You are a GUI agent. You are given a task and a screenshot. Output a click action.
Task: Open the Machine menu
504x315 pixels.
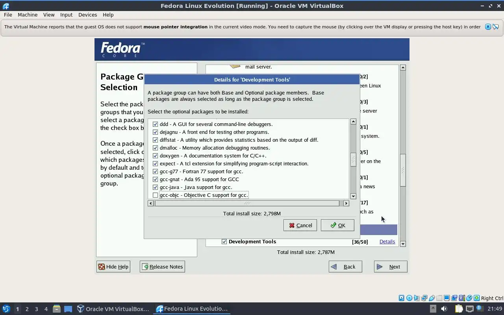28,15
